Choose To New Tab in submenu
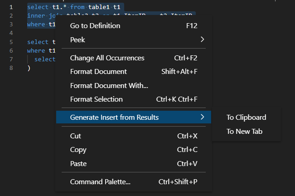 click(x=244, y=132)
